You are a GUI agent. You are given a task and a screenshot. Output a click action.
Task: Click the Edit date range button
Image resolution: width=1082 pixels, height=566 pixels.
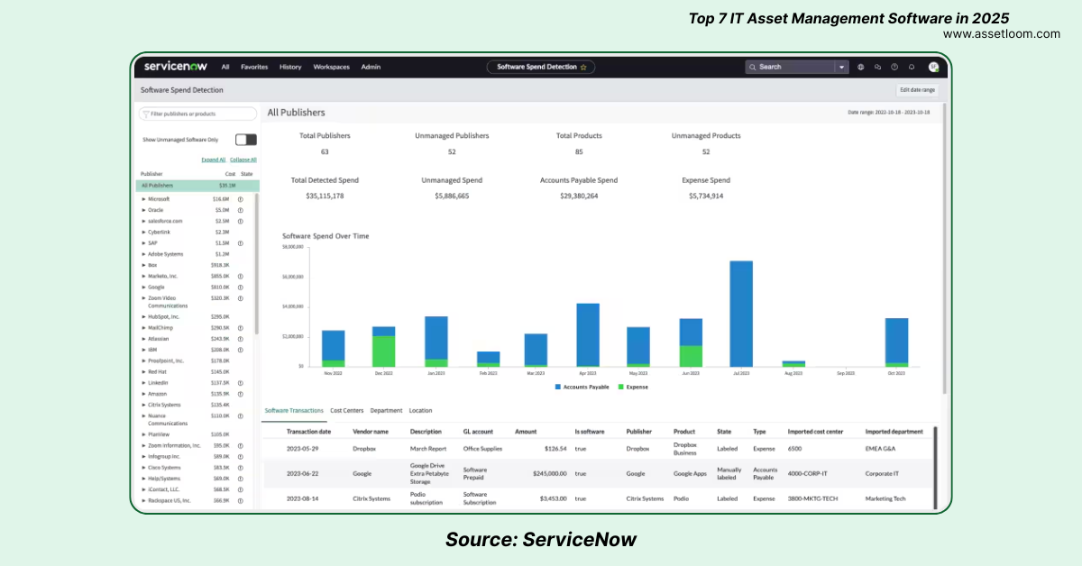[x=918, y=90]
